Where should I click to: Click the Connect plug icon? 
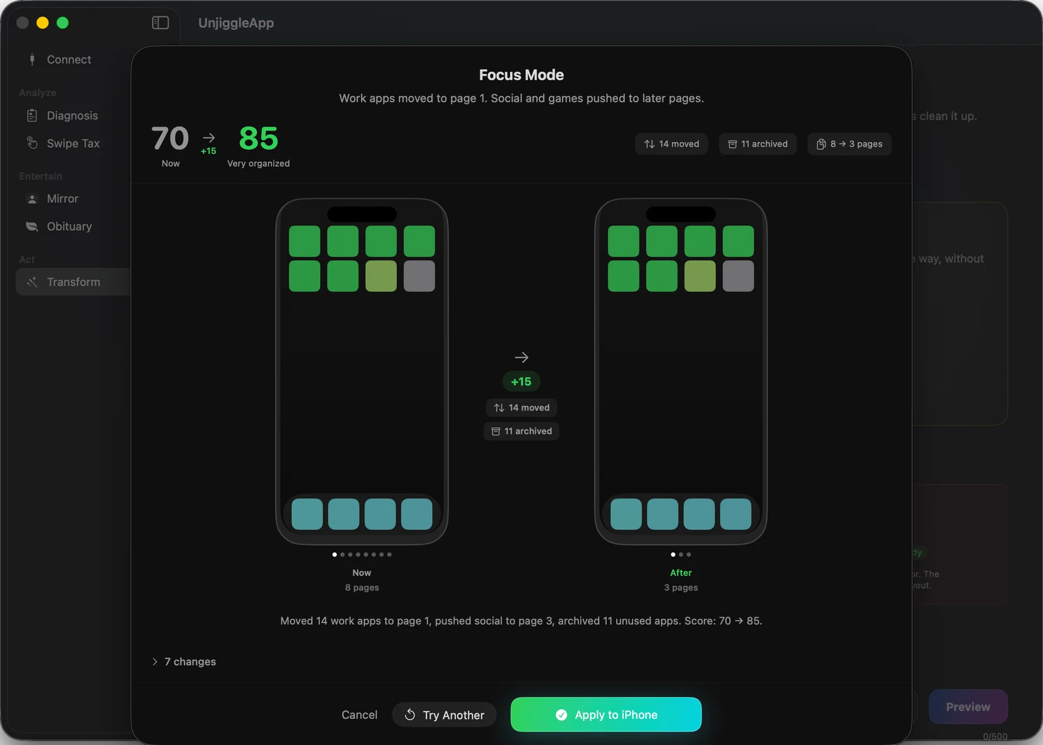[x=32, y=59]
